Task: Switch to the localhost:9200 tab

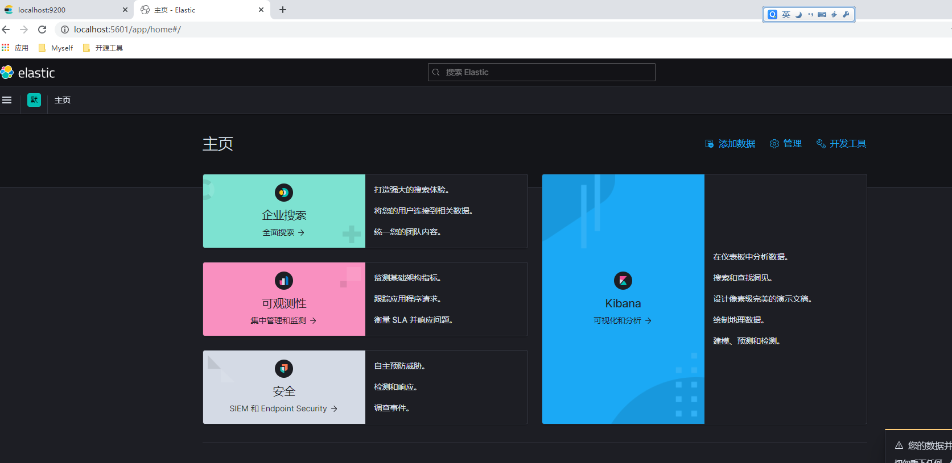Action: [67, 10]
